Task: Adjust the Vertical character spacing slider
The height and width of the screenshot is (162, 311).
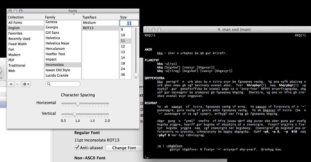Action: pos(75,115)
